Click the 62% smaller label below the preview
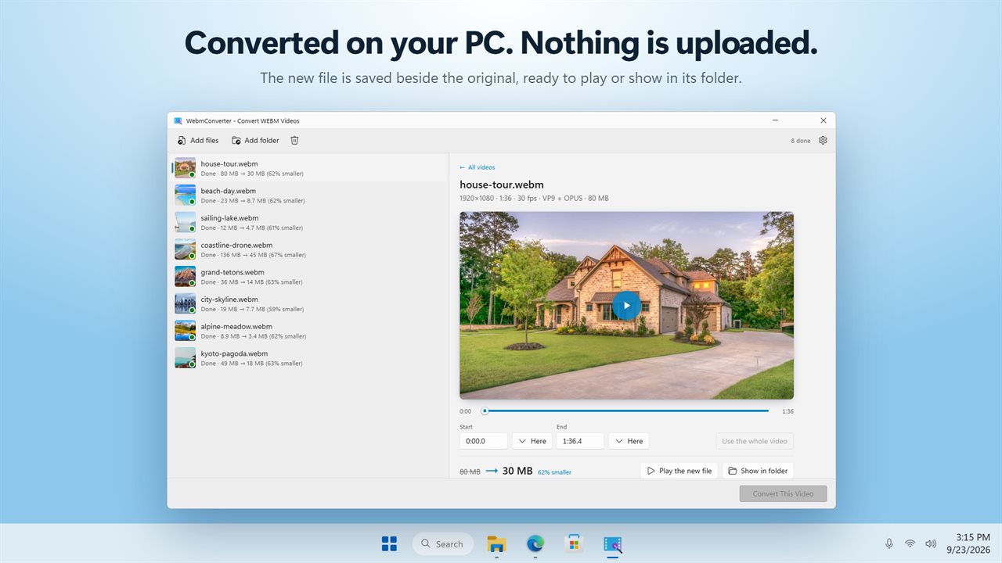 click(554, 472)
